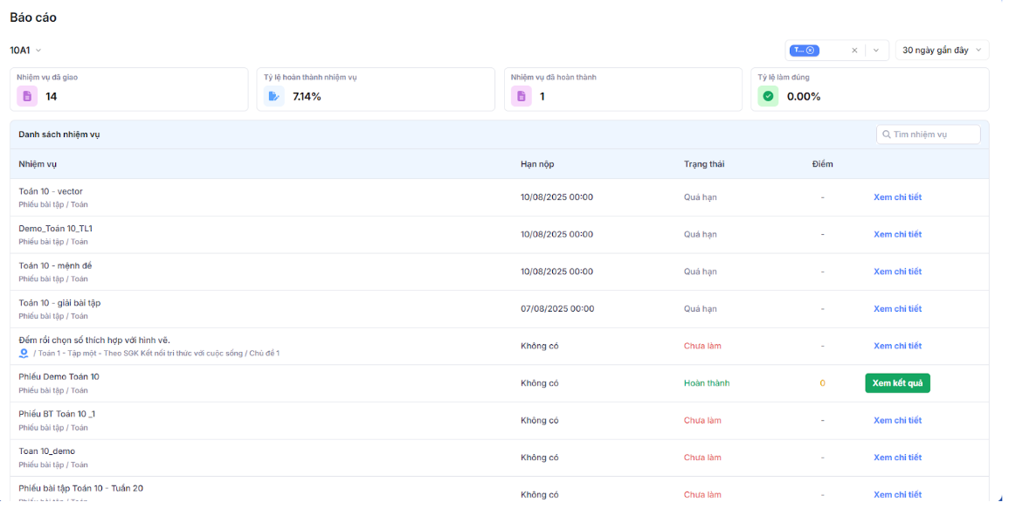
Task: Click the 'Trạng thái' column header
Action: (703, 164)
